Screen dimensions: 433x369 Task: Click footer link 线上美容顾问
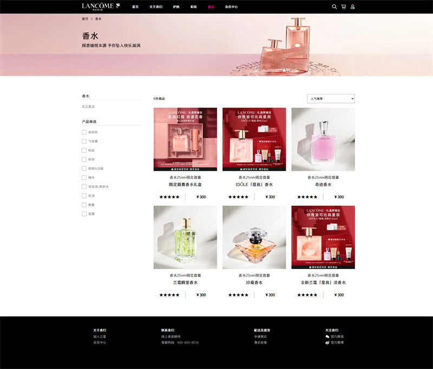(171, 337)
